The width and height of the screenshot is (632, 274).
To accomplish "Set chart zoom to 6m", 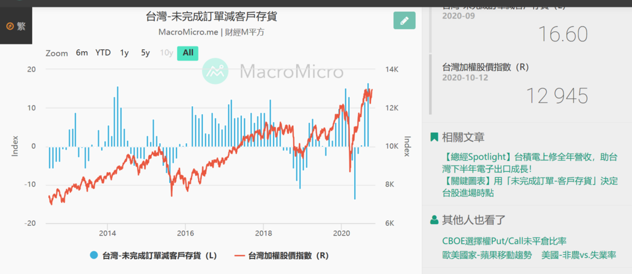I will (82, 53).
